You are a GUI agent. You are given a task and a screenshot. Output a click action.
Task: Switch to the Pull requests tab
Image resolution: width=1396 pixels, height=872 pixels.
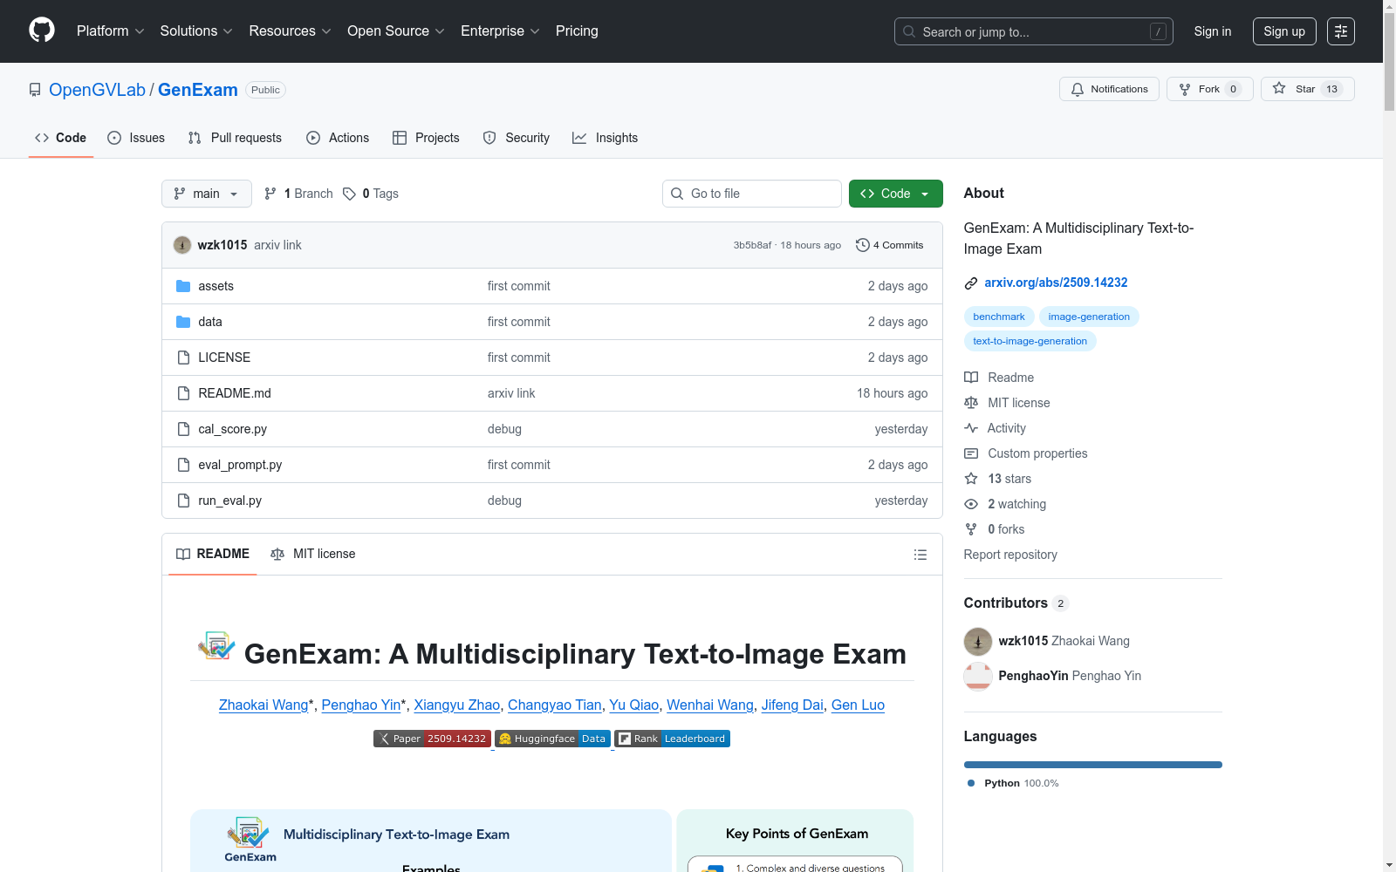235,138
